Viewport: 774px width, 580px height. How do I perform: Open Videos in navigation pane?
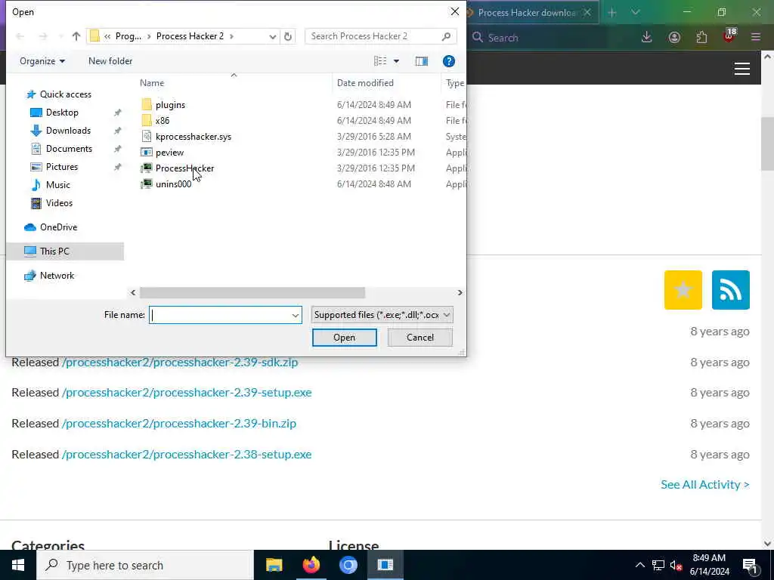click(x=59, y=203)
